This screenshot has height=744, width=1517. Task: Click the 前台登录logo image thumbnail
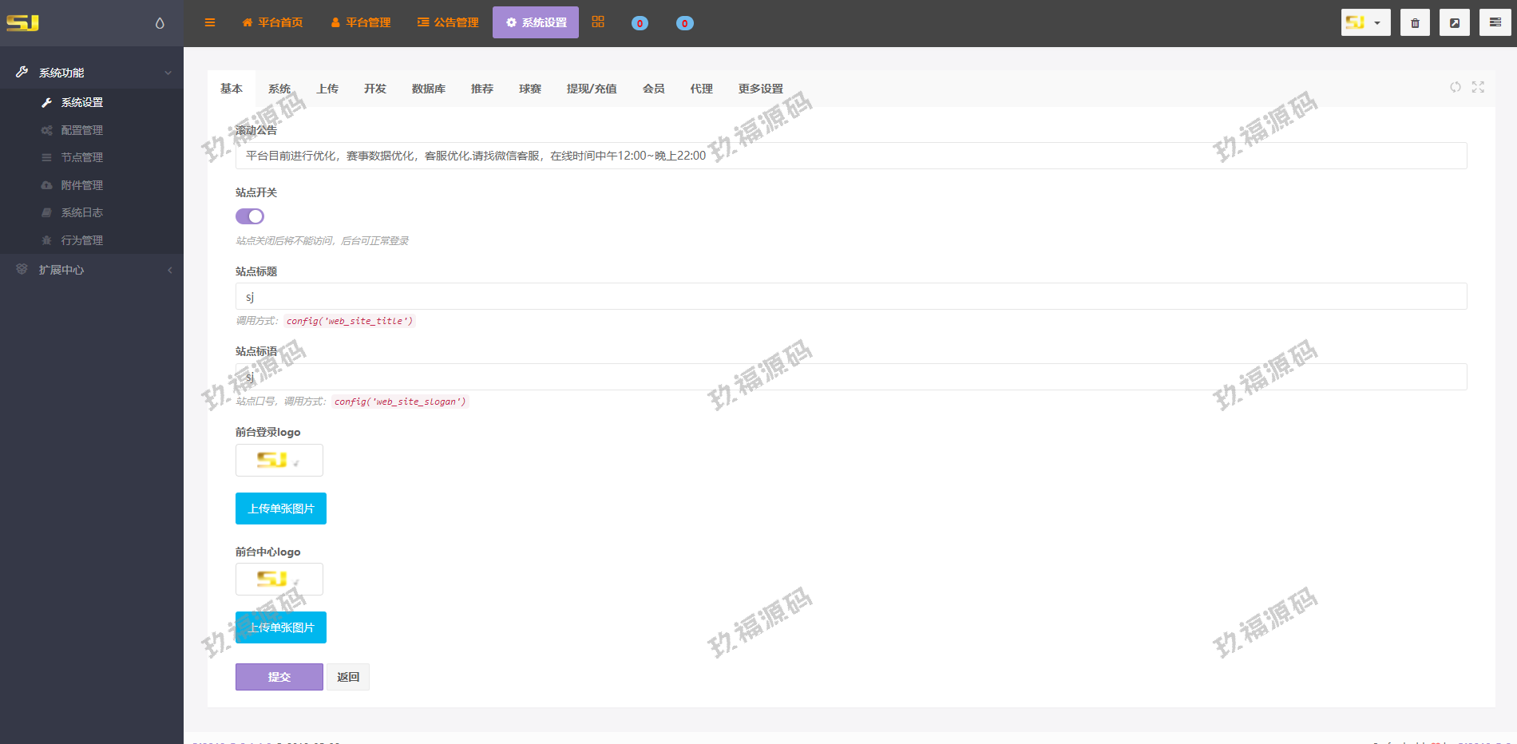click(x=279, y=460)
